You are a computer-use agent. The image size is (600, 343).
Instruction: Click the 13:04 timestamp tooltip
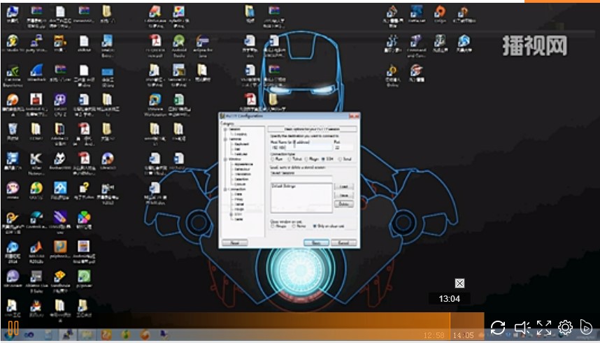point(449,299)
